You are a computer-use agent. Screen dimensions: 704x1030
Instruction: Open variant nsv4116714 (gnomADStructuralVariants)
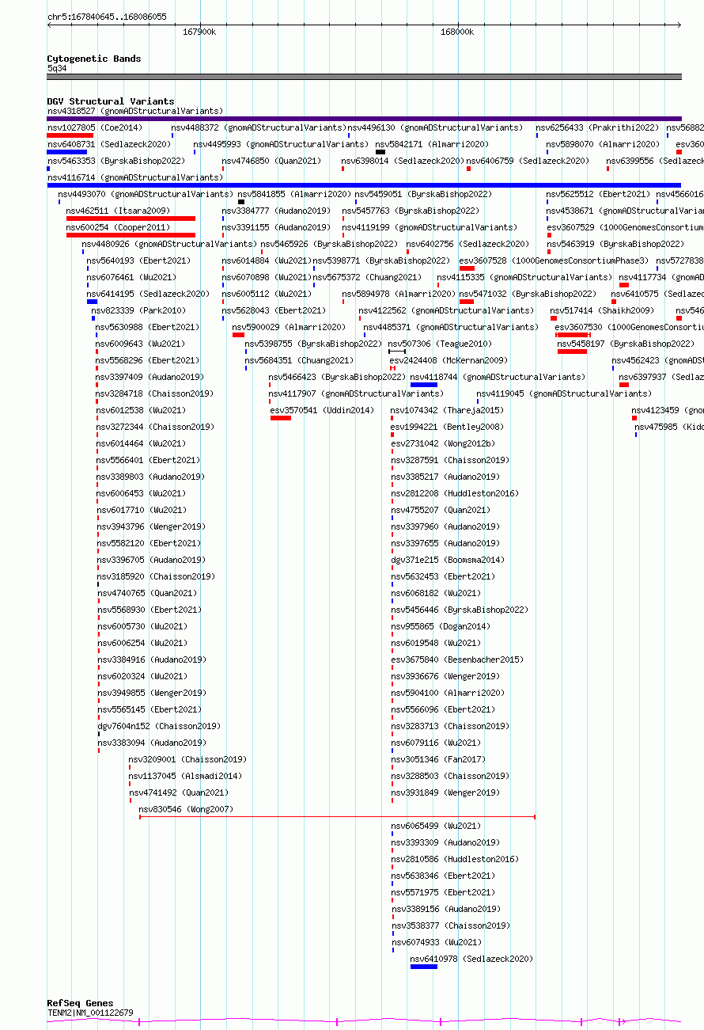point(135,177)
